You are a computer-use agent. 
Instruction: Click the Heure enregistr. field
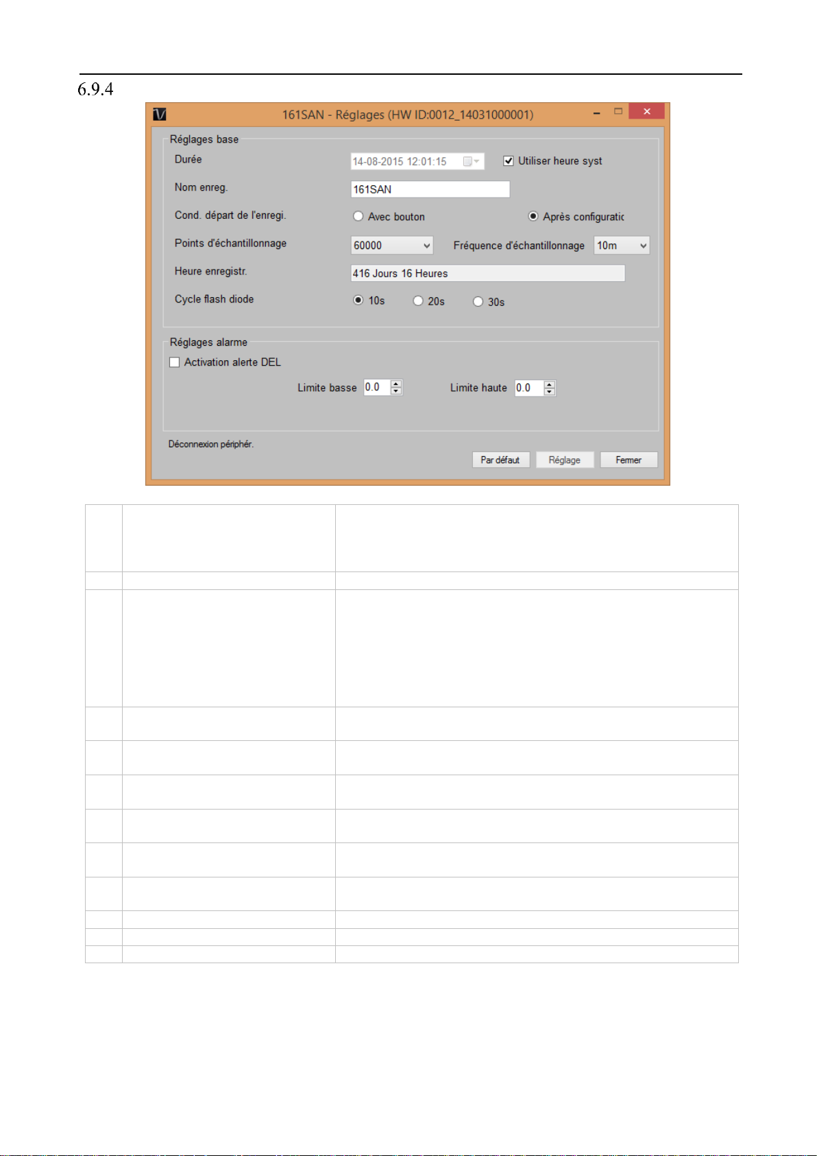pos(488,273)
